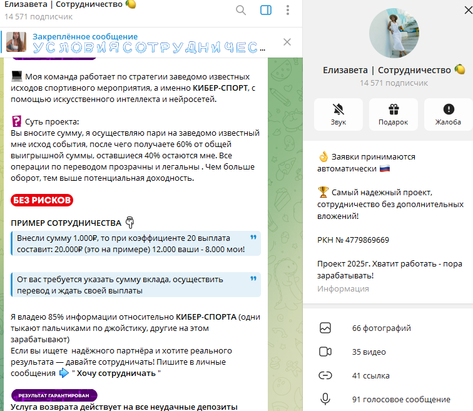The width and height of the screenshot is (473, 411).
Task: Toggle the right info side panel
Action: [x=266, y=10]
